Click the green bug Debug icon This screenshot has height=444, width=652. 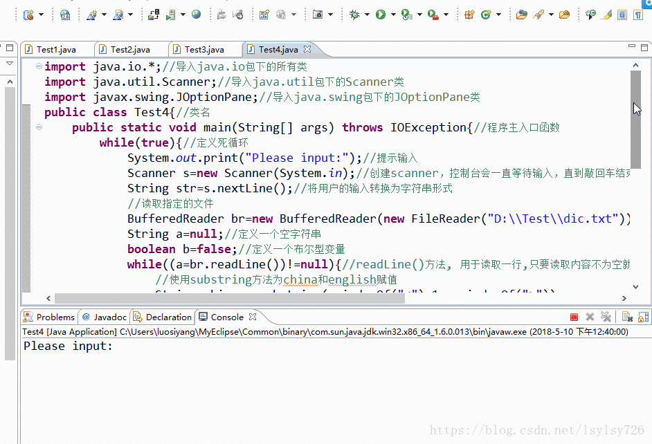click(354, 15)
